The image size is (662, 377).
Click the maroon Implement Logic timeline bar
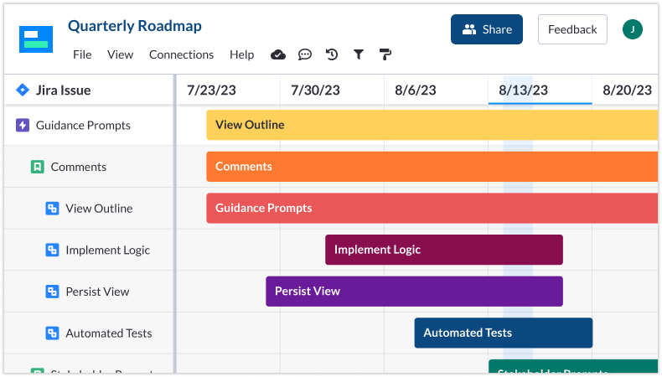tap(444, 250)
